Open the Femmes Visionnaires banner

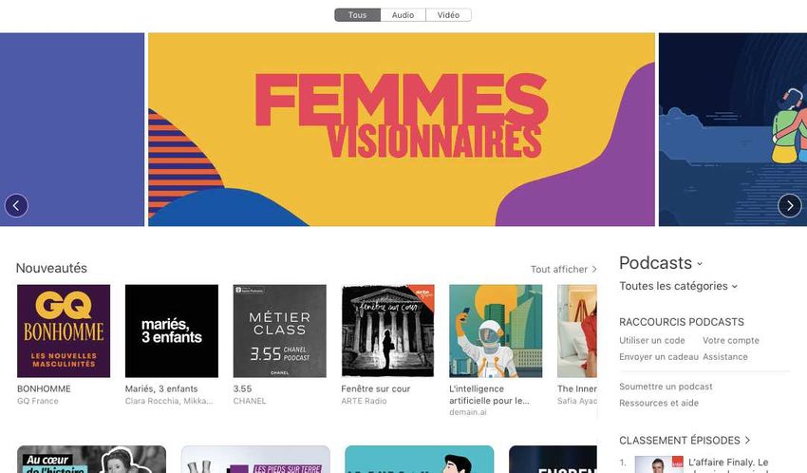tap(402, 129)
